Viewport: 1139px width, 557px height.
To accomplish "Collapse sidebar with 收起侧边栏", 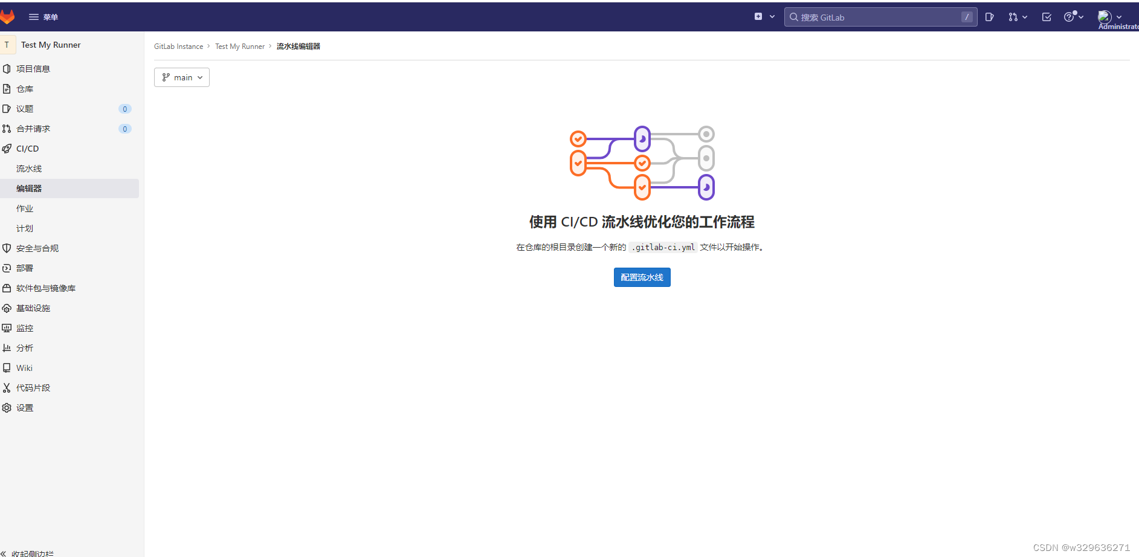I will (27, 553).
